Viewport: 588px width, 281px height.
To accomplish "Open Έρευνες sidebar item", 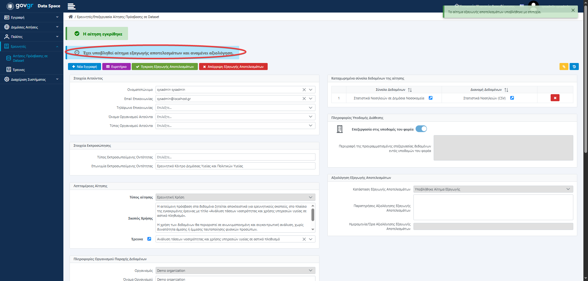I will pos(19,70).
